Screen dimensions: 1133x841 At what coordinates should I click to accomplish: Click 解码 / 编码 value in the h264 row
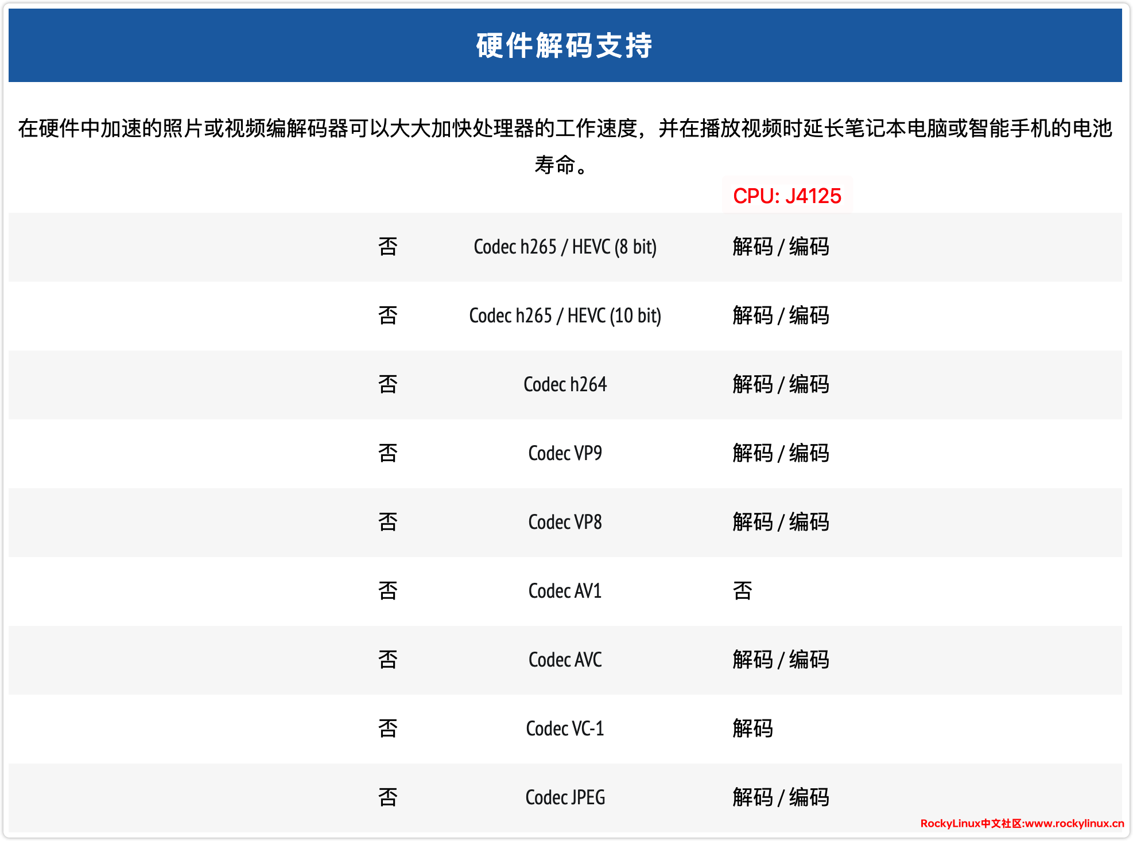[781, 384]
